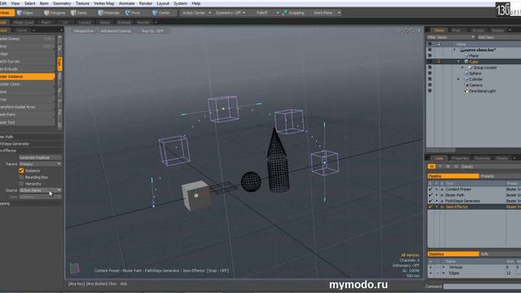Select the Sphere item in list
This screenshot has width=521, height=293.
(475, 73)
